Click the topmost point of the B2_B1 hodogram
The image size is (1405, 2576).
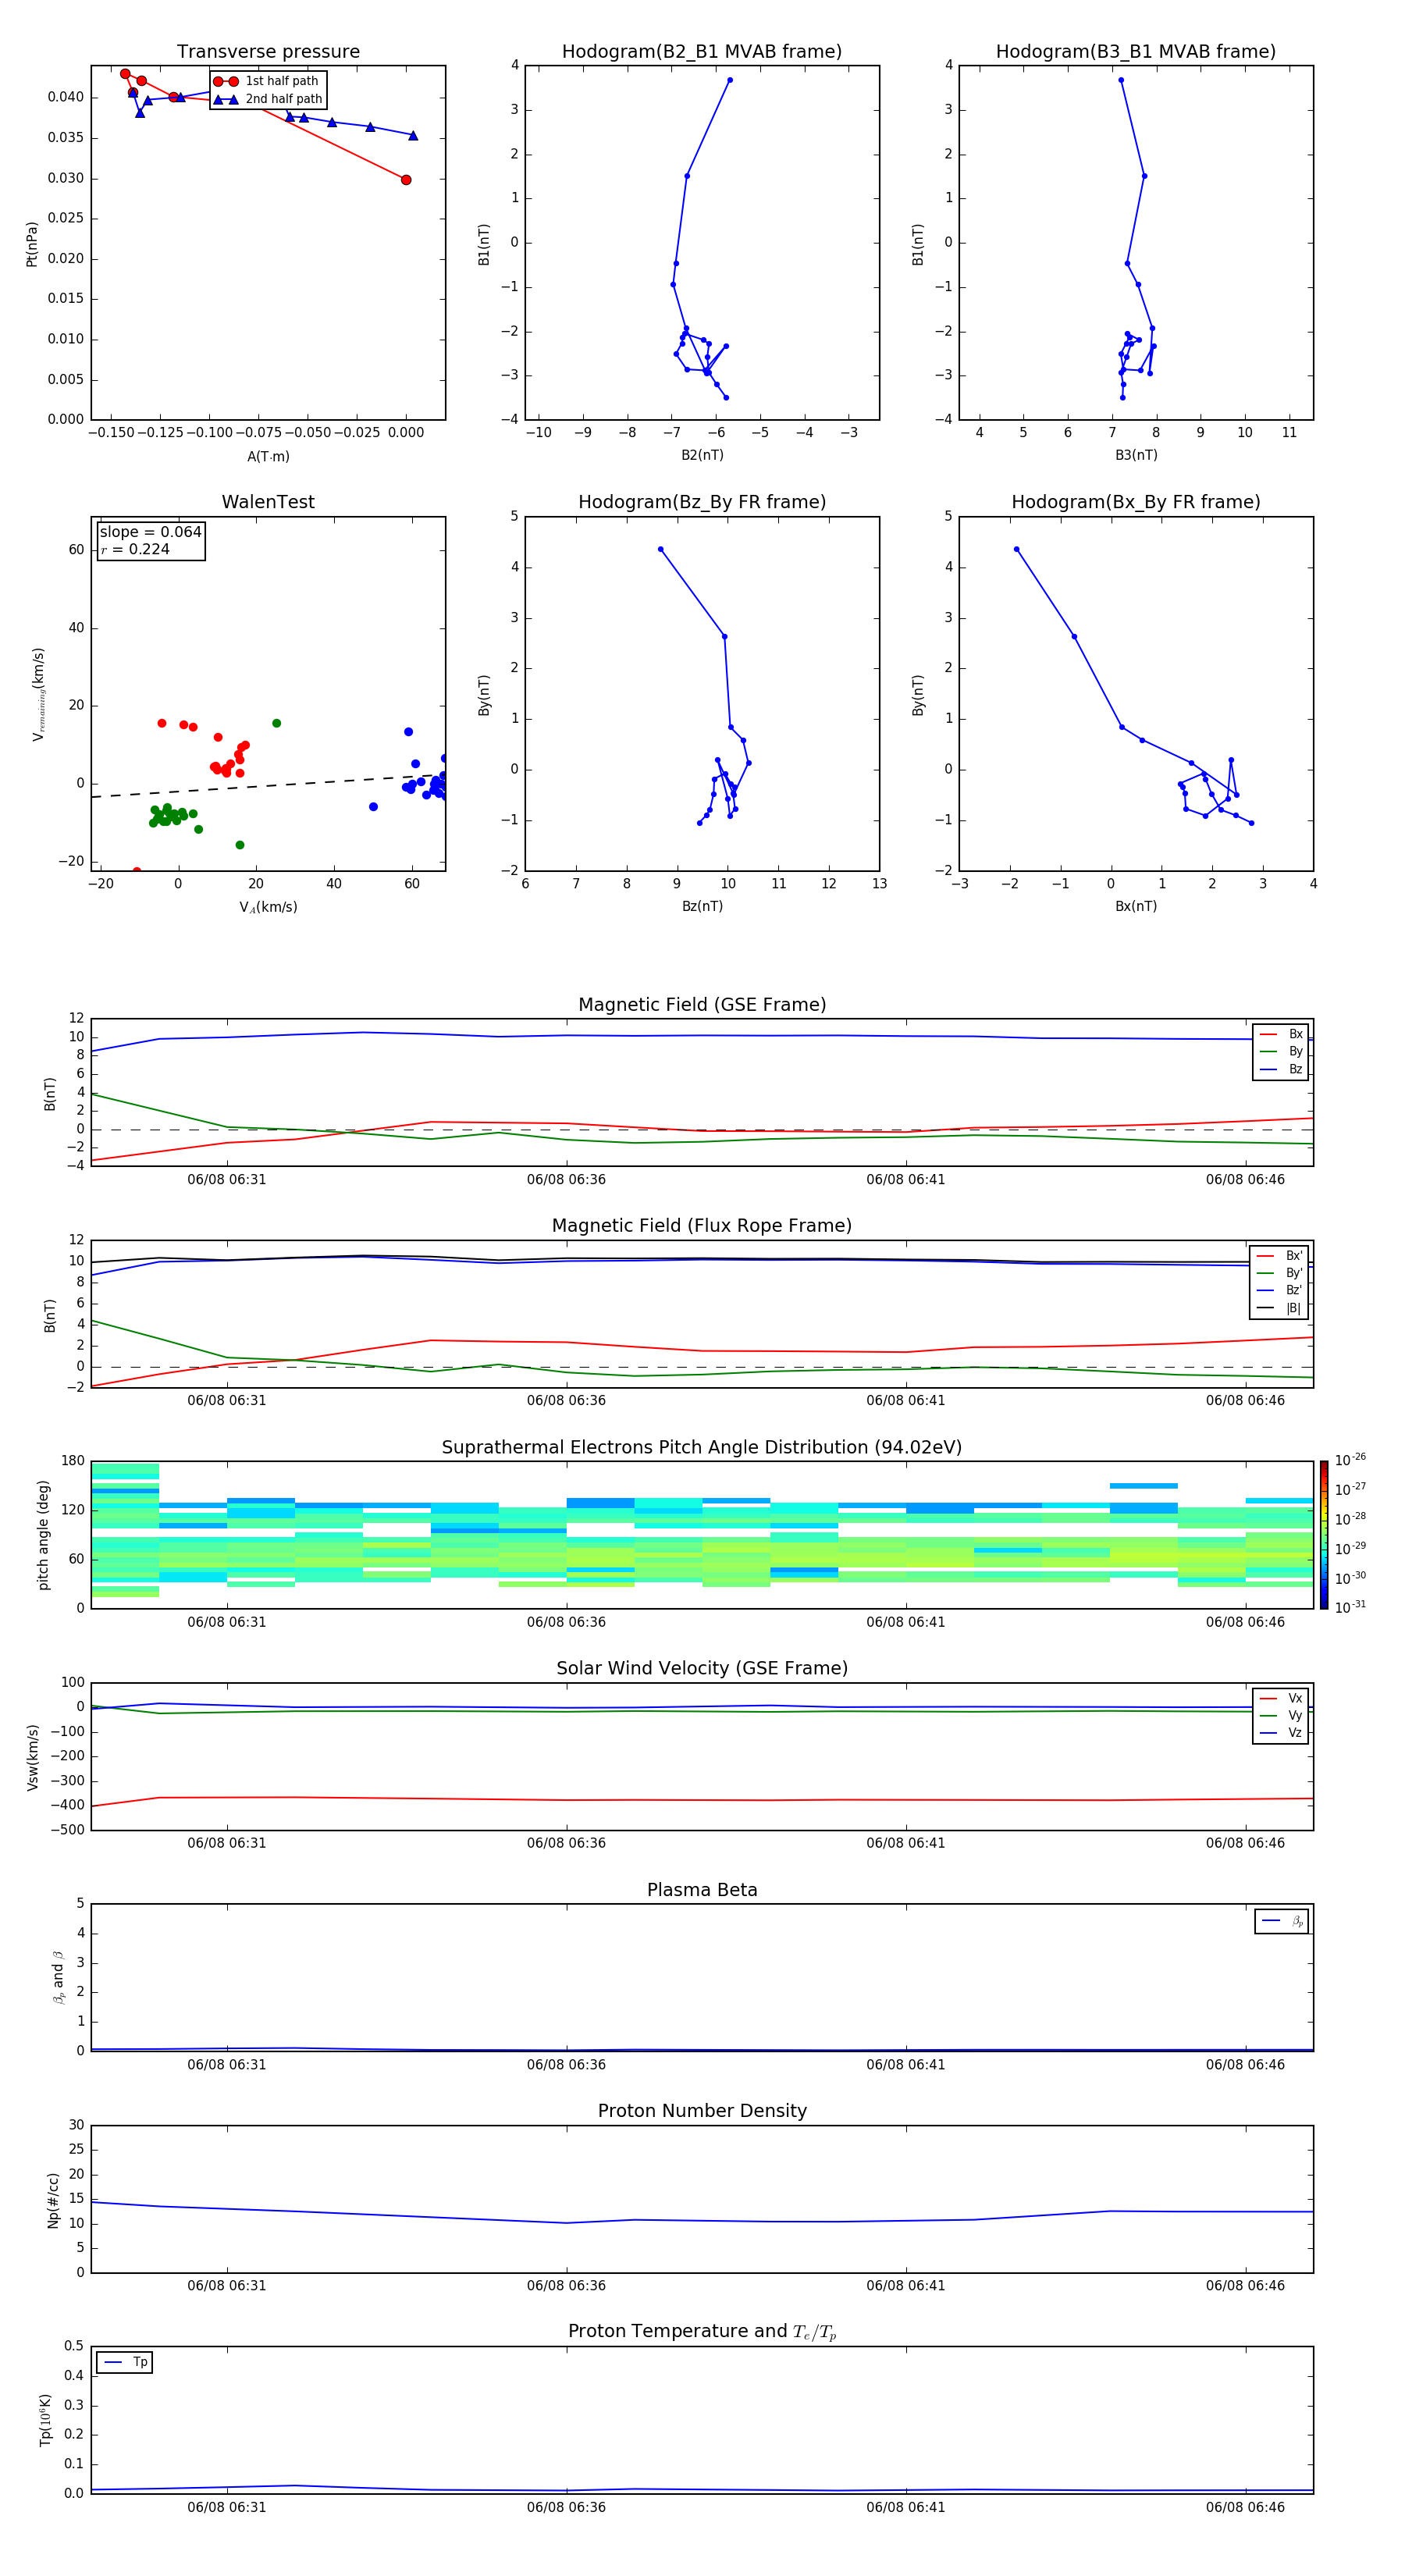pyautogui.click(x=730, y=80)
